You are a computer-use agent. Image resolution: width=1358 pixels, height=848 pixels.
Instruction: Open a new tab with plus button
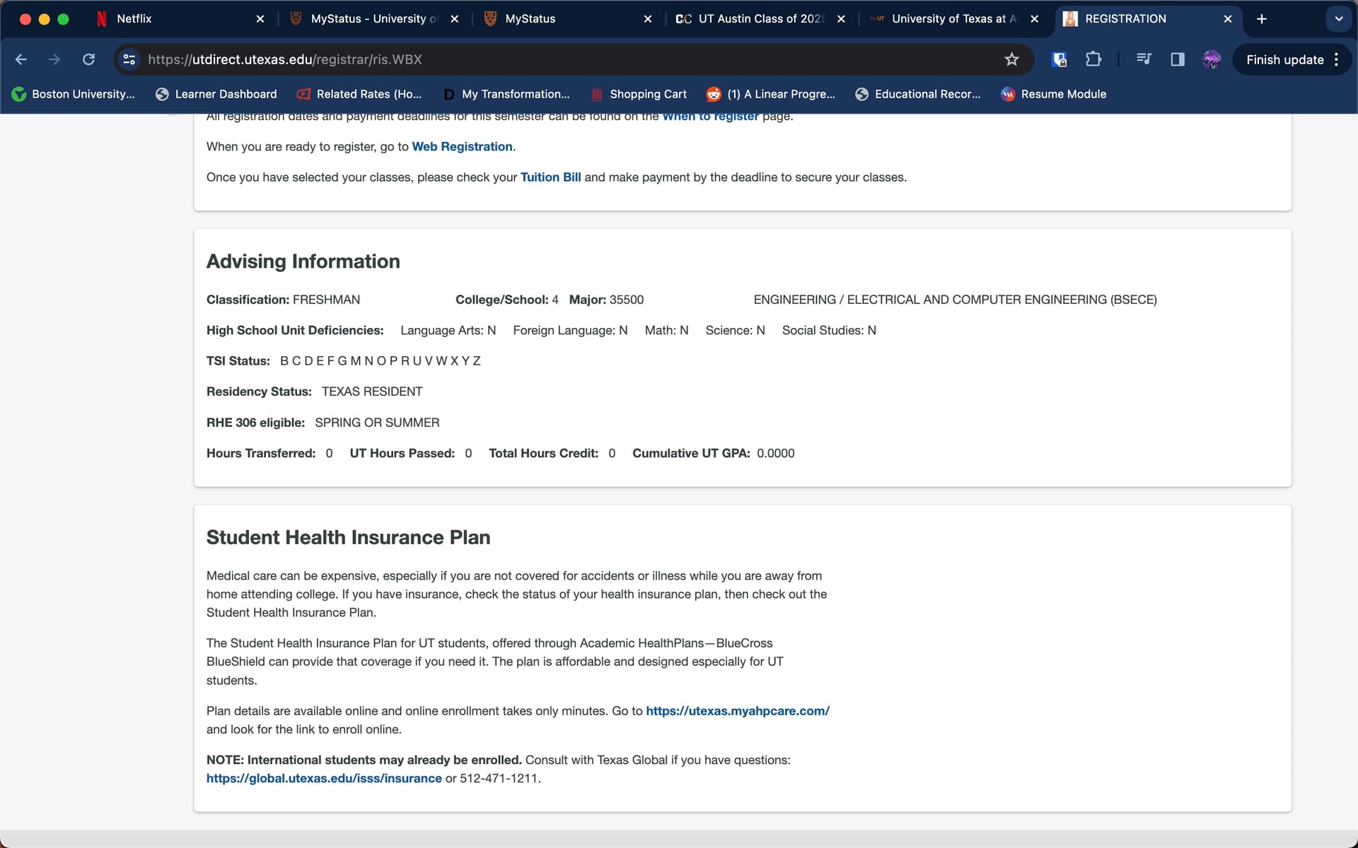tap(1262, 19)
